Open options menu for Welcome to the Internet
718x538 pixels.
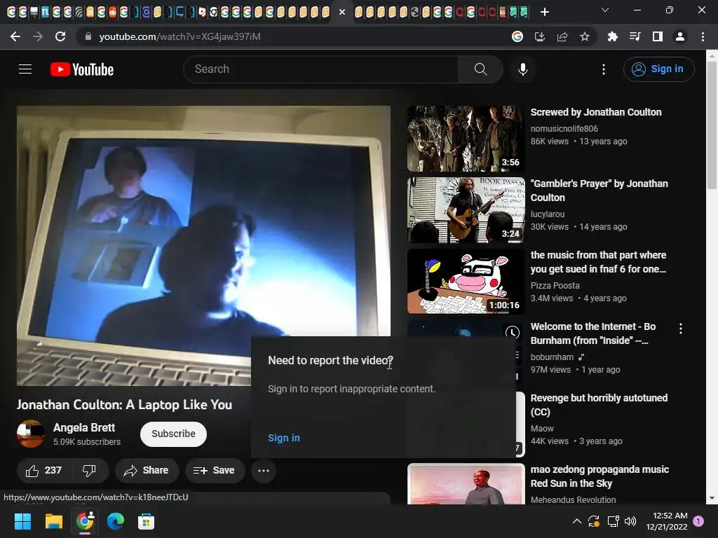[681, 329]
